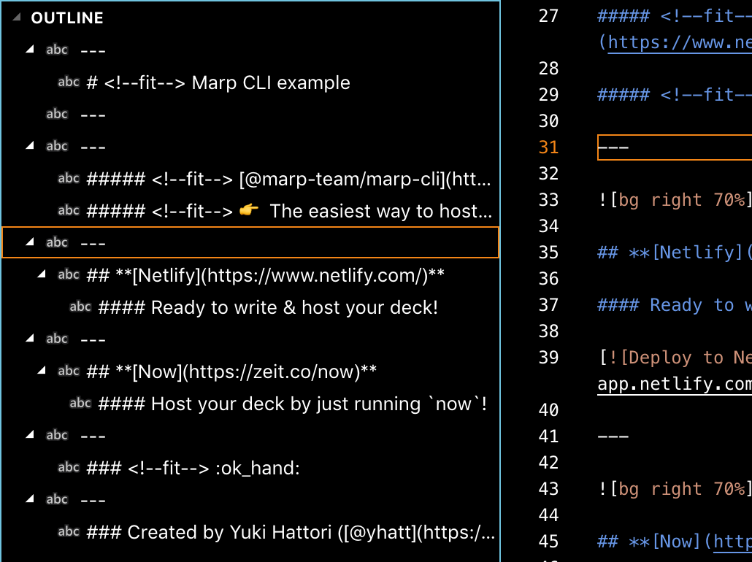Collapse the --- node containing Marp CLI example
The height and width of the screenshot is (562, 752).
(30, 50)
